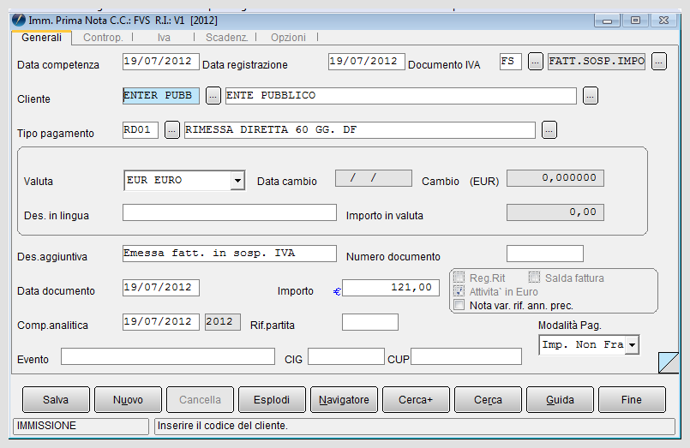Viewport: 690px width, 448px height.
Task: Maximize the Imm. Prima Nota window
Action: coord(635,21)
